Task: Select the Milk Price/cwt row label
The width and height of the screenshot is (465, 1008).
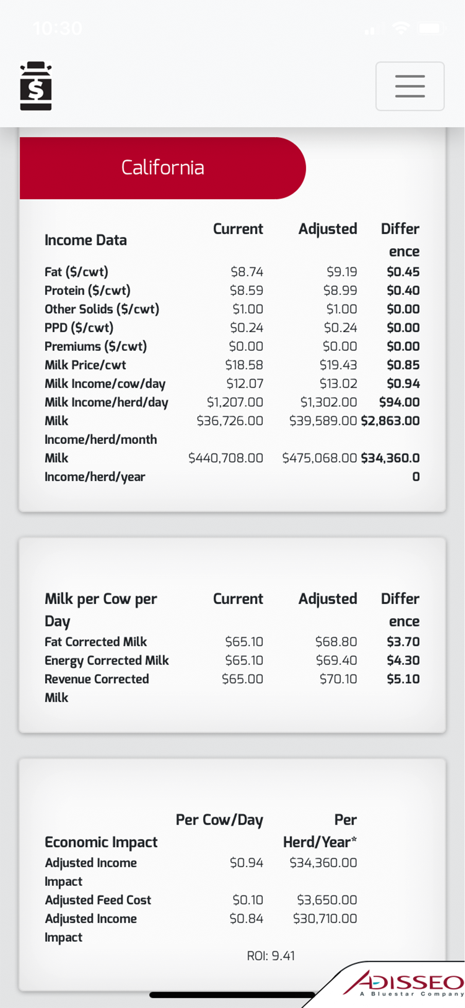Action: tap(85, 365)
